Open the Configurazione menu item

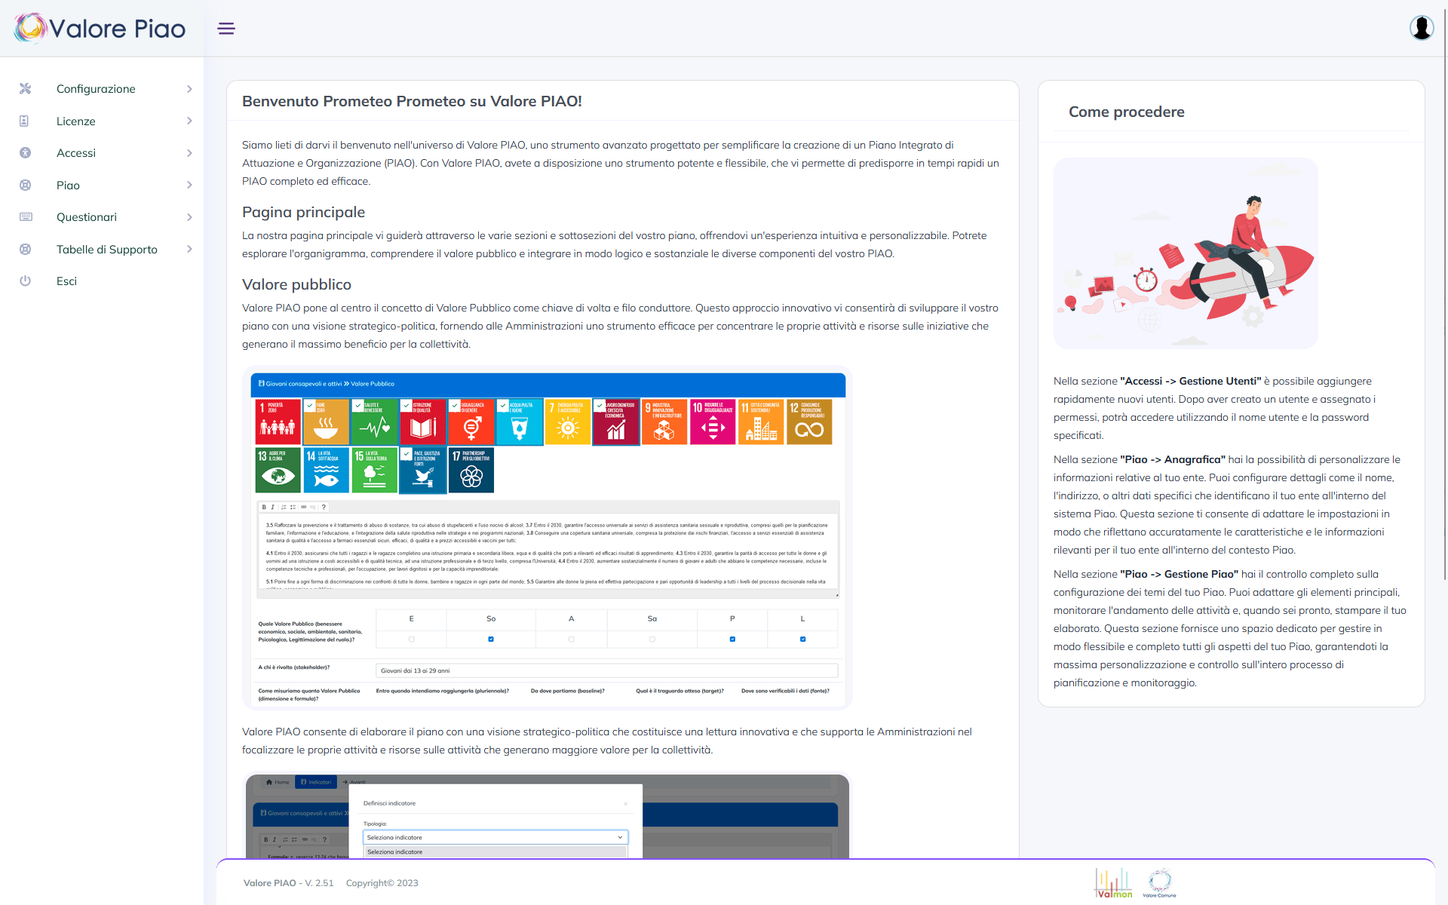tap(96, 89)
